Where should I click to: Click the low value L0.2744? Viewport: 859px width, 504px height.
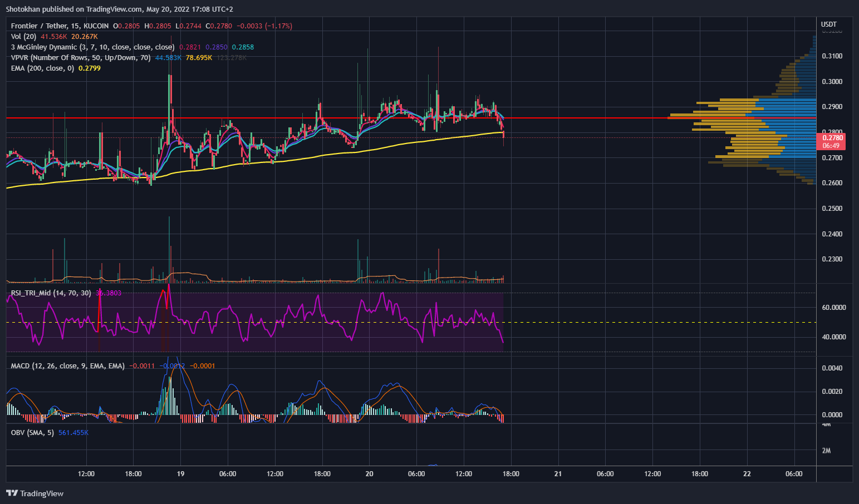point(188,26)
